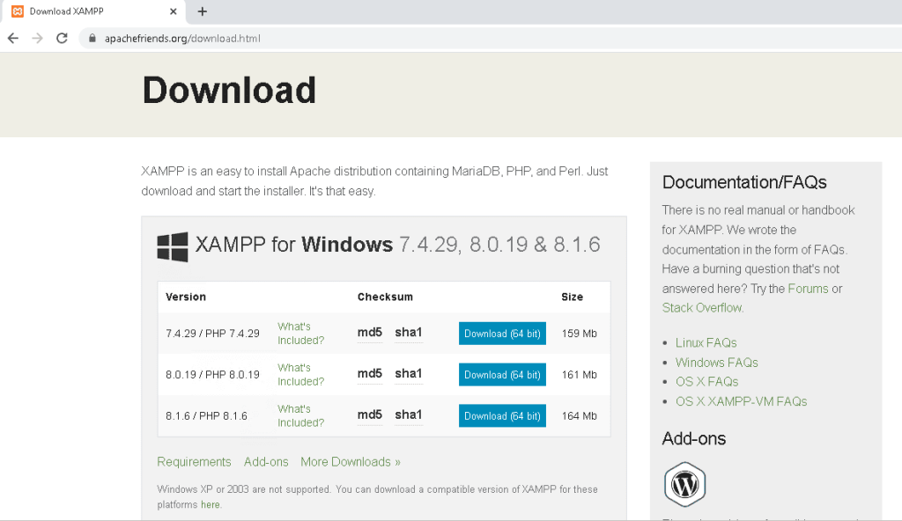The width and height of the screenshot is (902, 521).
Task: Show md5 checksum for 8.0.19
Action: (x=370, y=374)
